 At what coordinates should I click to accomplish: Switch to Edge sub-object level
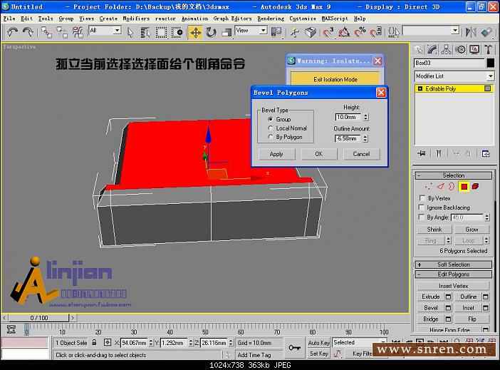(x=440, y=187)
